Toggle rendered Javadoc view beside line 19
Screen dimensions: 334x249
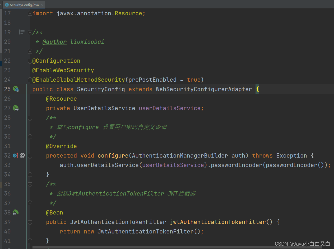[x=22, y=32]
